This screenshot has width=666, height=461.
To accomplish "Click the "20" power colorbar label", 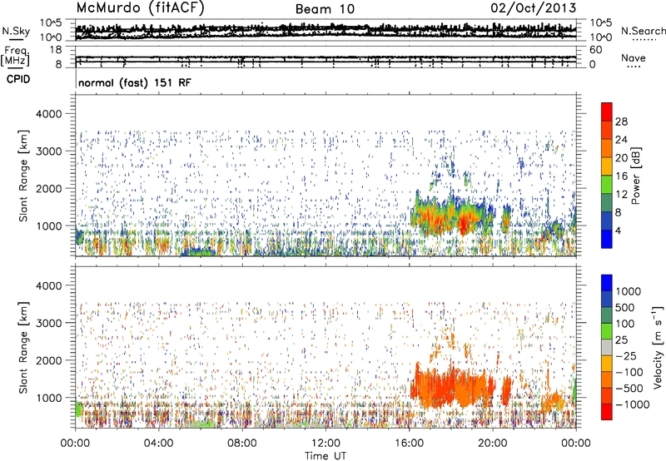I will click(621, 158).
